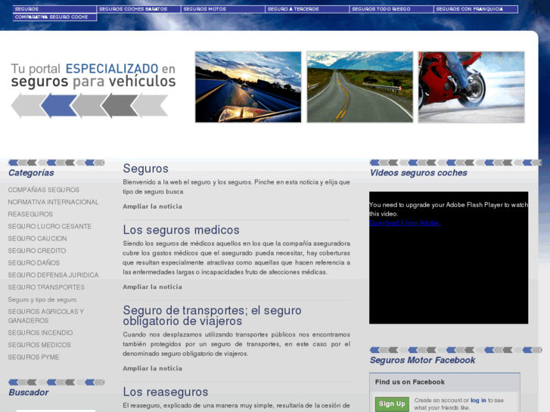550x412 pixels.
Task: Click the Buscador sidebar heading
Action: 29,392
